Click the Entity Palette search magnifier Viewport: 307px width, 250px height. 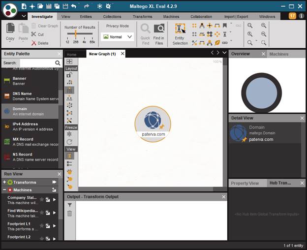(58, 63)
